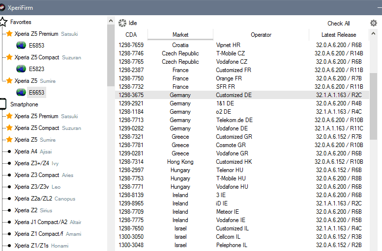Select Xperia J1 Compact/A2 Altair device
Image resolution: width=382 pixels, height=251 pixels.
[48, 222]
